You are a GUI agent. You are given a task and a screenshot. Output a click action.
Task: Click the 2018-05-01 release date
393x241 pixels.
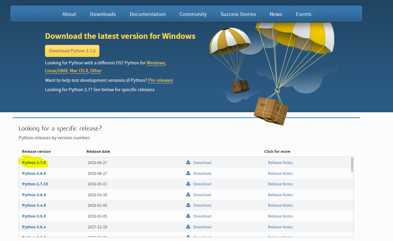(x=97, y=184)
